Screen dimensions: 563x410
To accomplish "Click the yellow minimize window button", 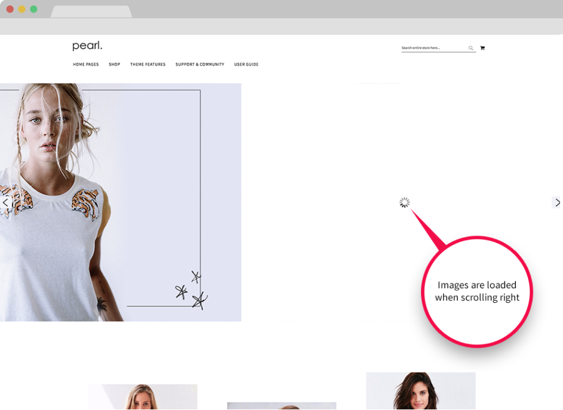I will tap(22, 9).
